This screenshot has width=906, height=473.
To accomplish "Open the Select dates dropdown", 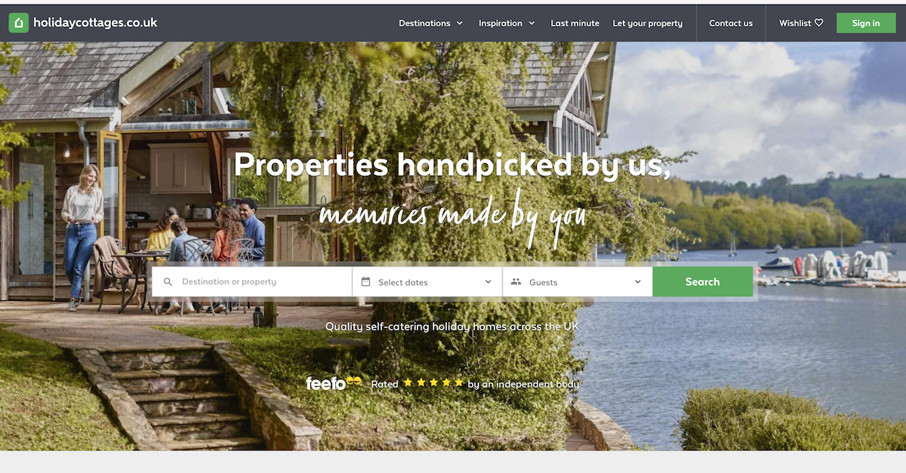I will 427,281.
